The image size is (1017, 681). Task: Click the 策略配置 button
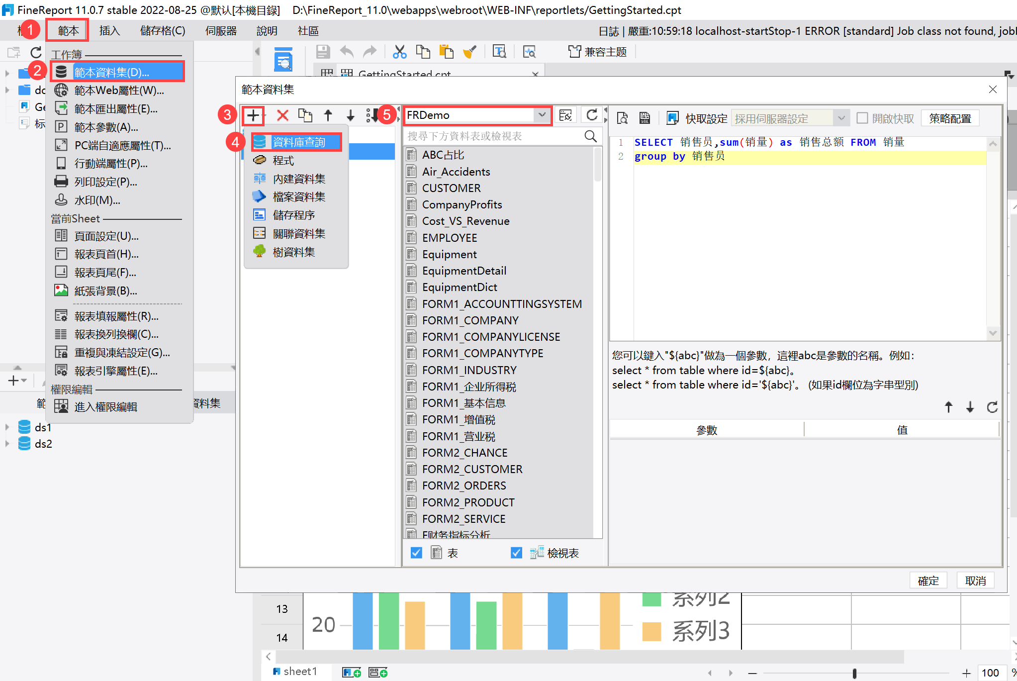click(950, 118)
